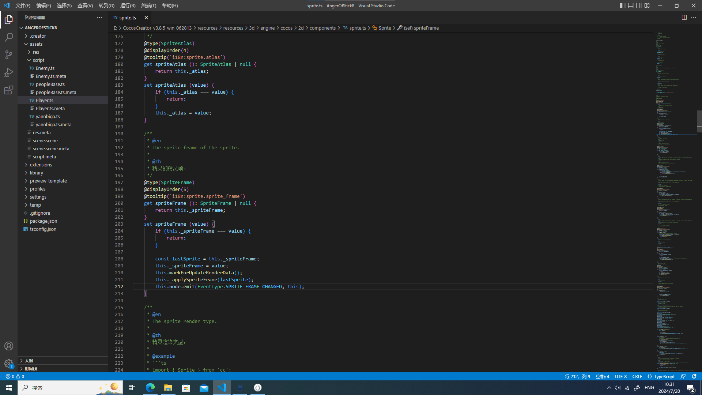Open Player.ts in the explorer
The height and width of the screenshot is (395, 702).
point(45,100)
